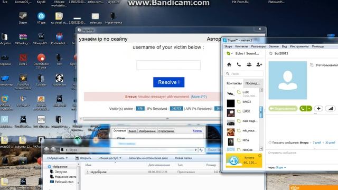Click Back arrow in Explorer window
This screenshot has height=190, width=338.
point(46,150)
